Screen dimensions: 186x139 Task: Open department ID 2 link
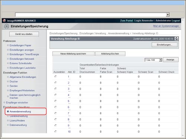pyautogui.click(x=68, y=83)
